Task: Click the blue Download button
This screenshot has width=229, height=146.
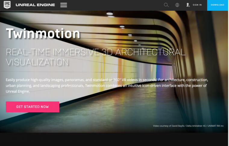Action: click(x=218, y=5)
